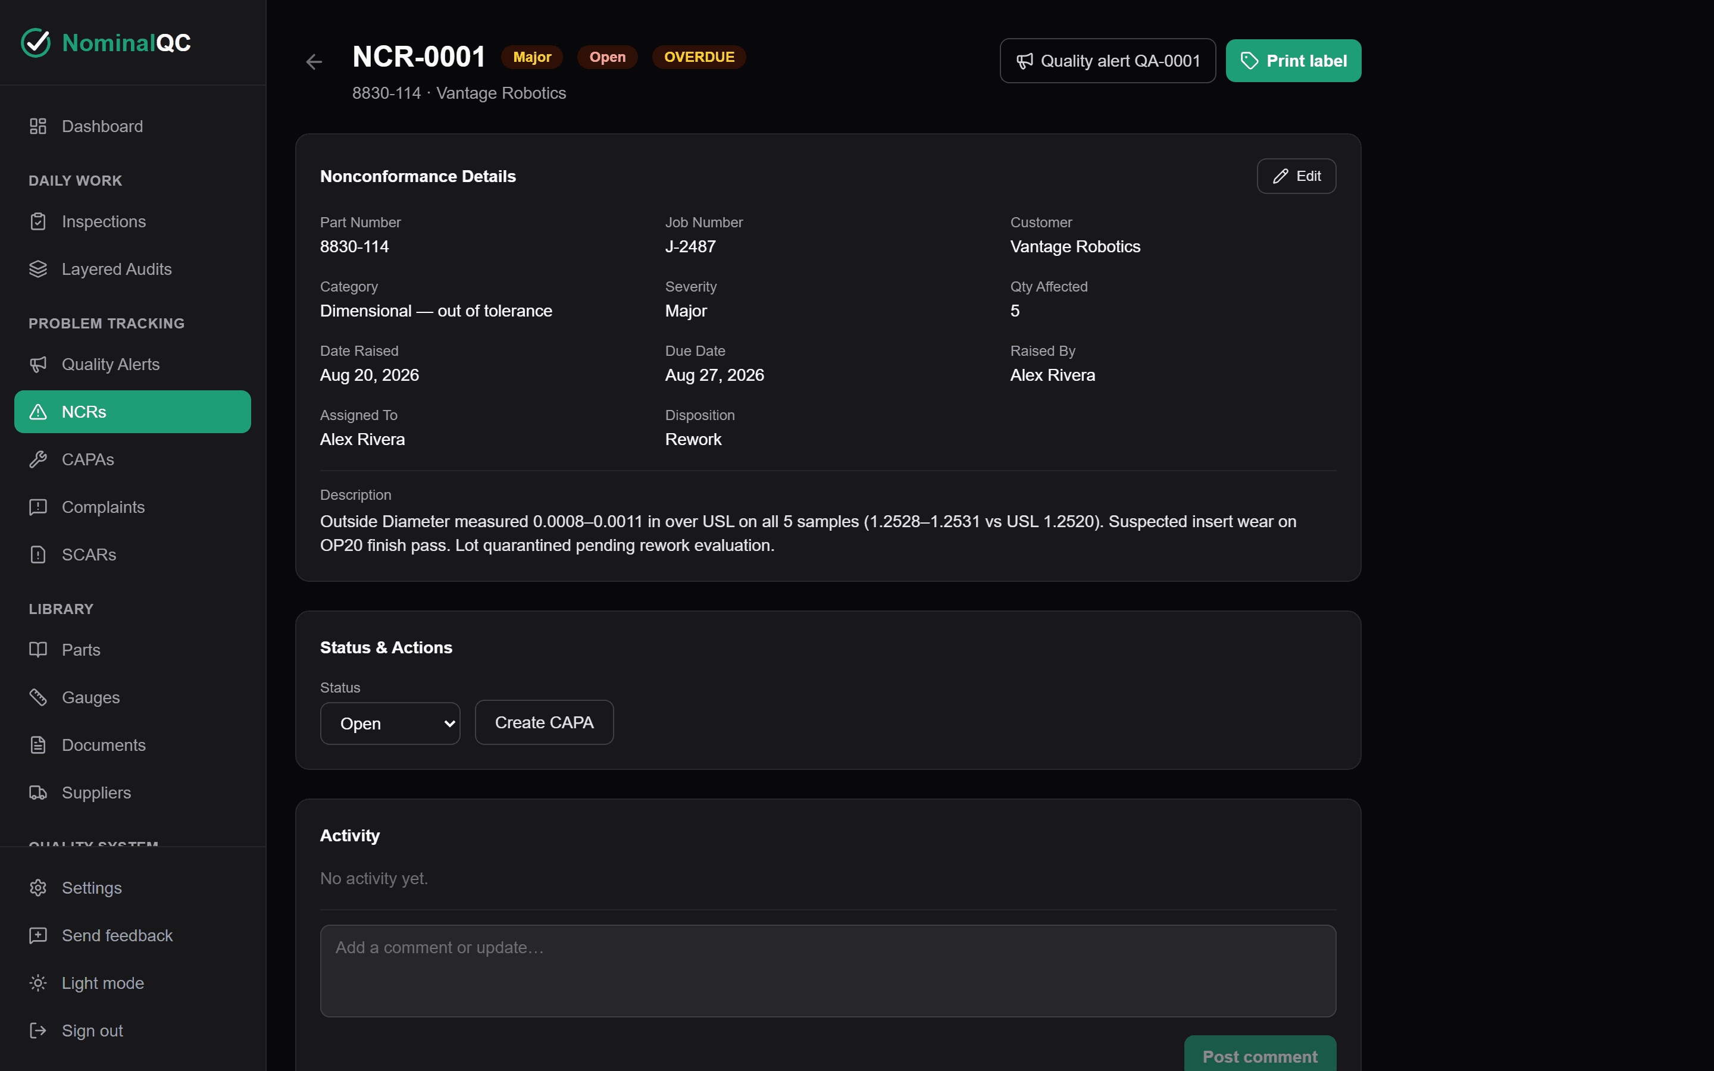Focus the Add a comment field
The image size is (1714, 1071).
point(828,970)
